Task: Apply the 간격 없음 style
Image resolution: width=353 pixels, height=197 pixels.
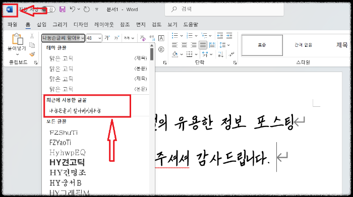Action: point(303,45)
